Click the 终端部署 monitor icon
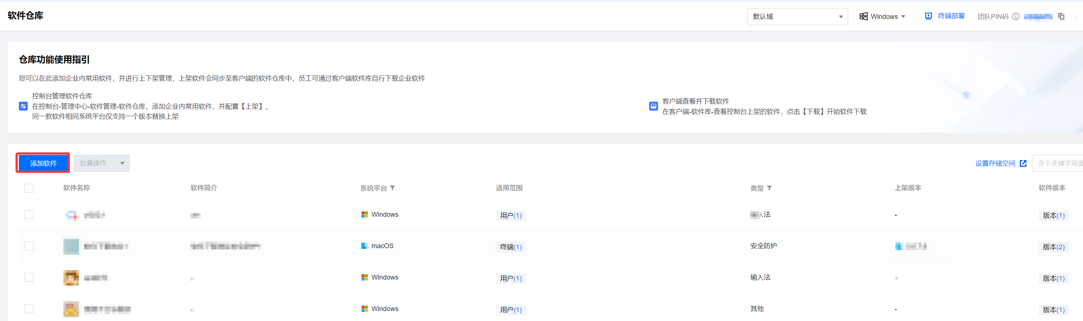1083x321 pixels. [x=928, y=16]
